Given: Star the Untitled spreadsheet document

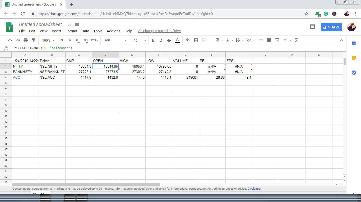Looking at the screenshot, I should pyautogui.click(x=70, y=24).
